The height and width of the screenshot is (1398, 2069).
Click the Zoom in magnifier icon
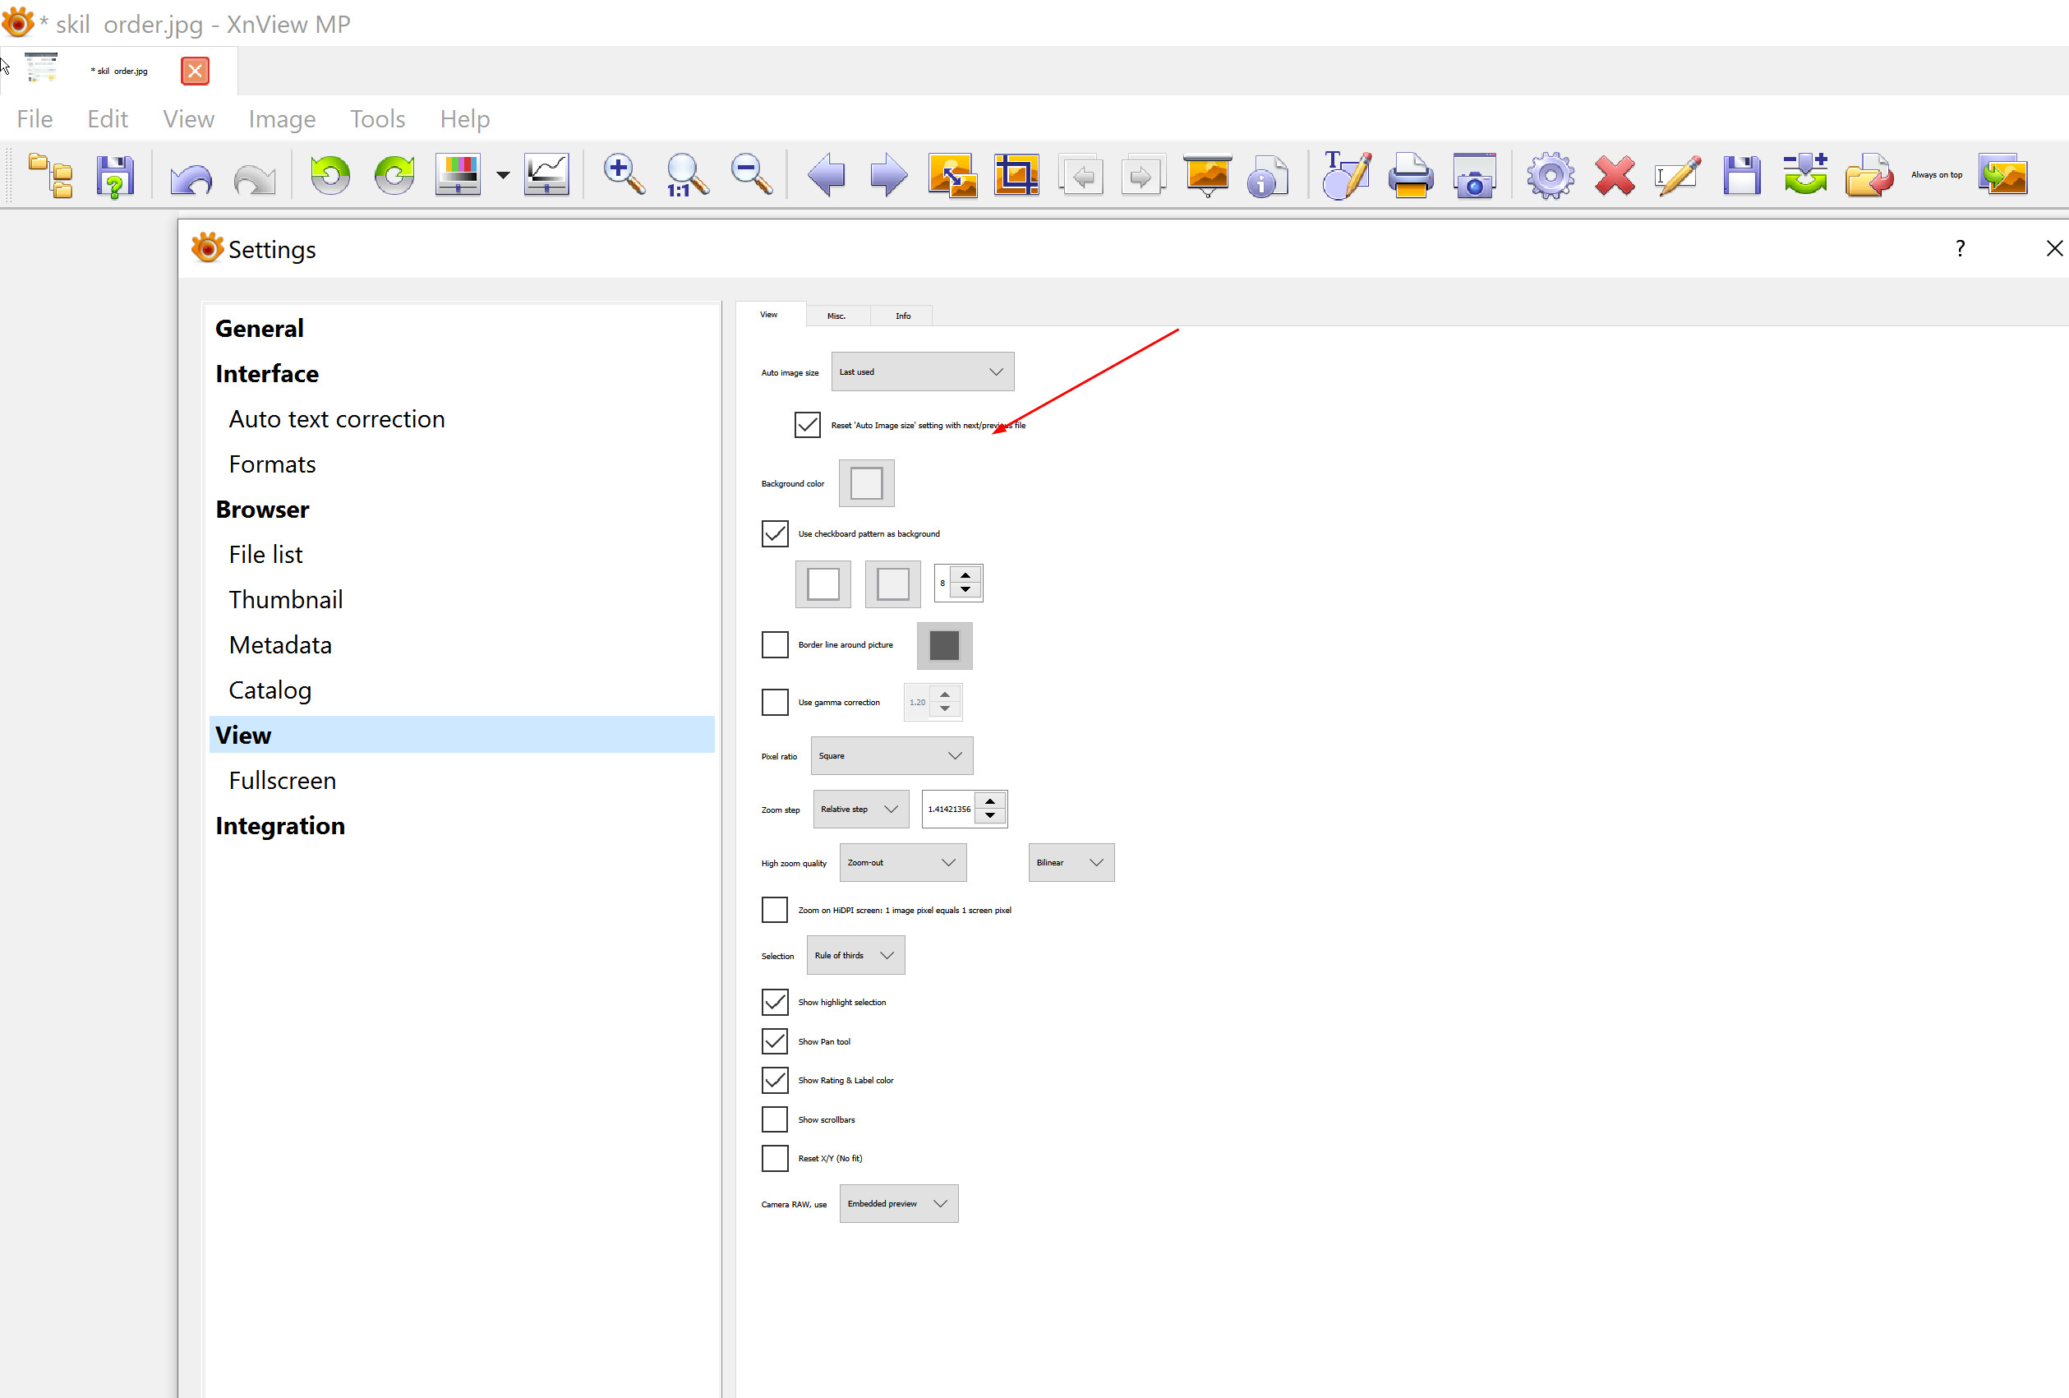click(622, 173)
